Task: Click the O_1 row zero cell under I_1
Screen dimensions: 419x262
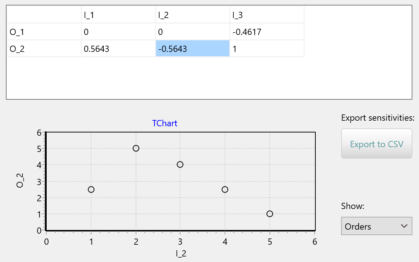Action: pos(118,32)
